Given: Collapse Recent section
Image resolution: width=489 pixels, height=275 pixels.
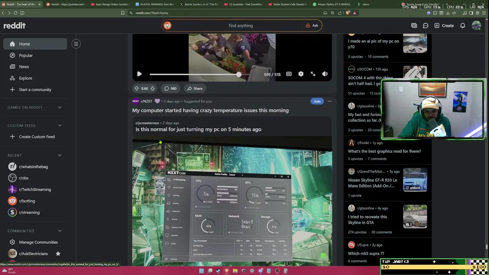Looking at the screenshot, I should coord(60,155).
